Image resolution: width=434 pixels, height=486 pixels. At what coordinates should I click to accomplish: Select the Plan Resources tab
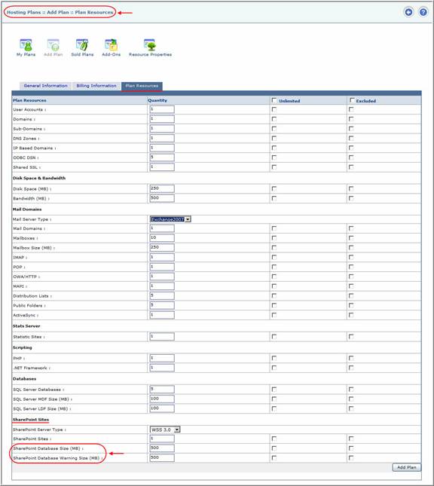(x=142, y=86)
